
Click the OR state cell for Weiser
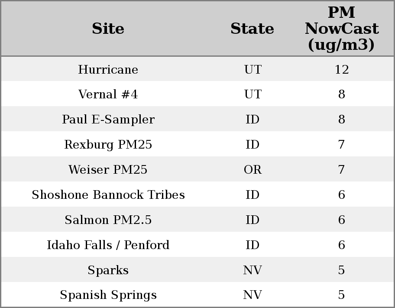tap(253, 170)
